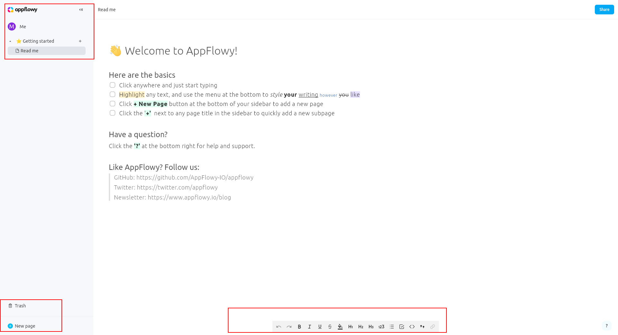Image resolution: width=618 pixels, height=335 pixels.
Task: Click the Share button
Action: [604, 9]
